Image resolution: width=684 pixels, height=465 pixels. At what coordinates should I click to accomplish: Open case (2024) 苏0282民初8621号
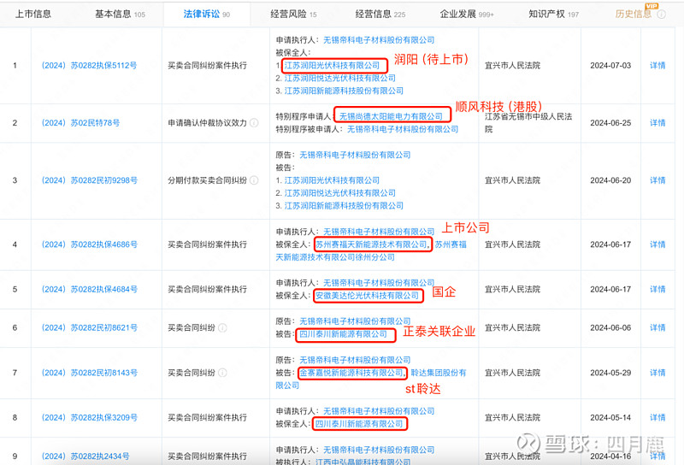coord(90,327)
